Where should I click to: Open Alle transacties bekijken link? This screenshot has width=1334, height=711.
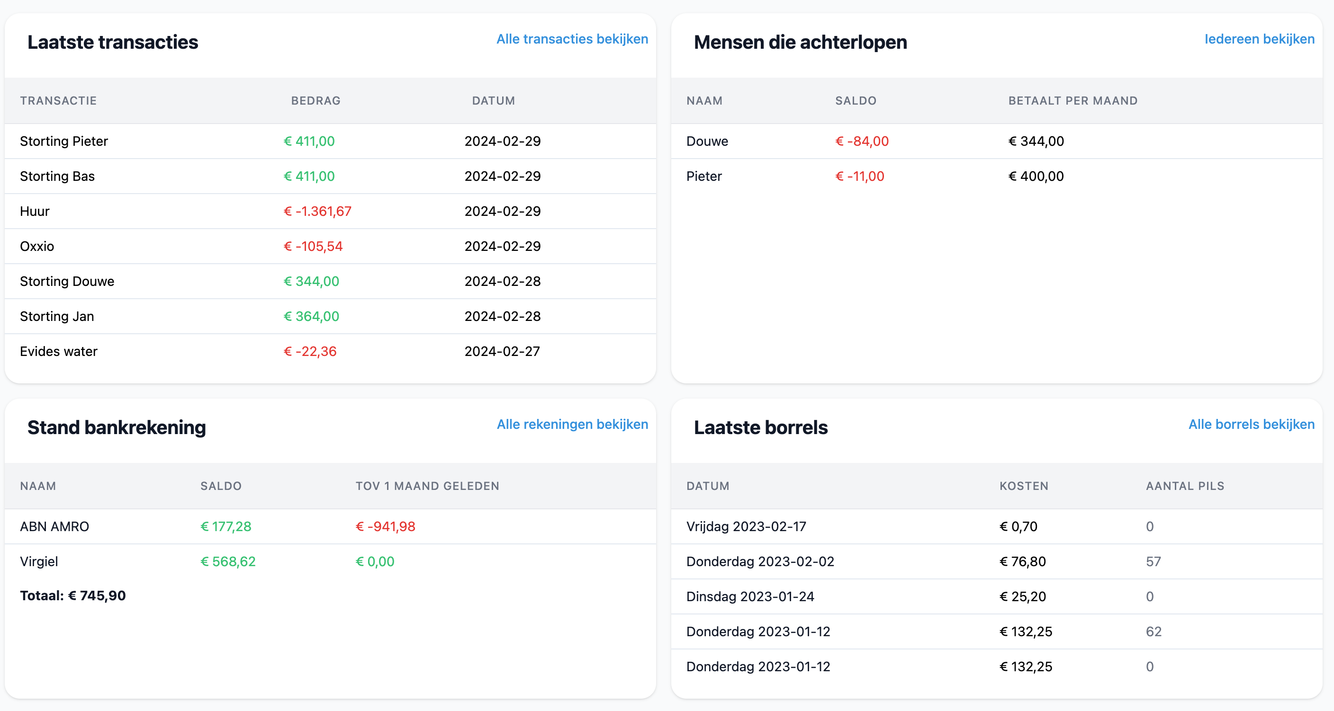572,39
